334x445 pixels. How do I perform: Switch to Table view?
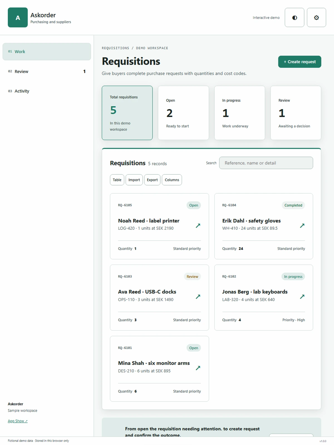coord(117,180)
